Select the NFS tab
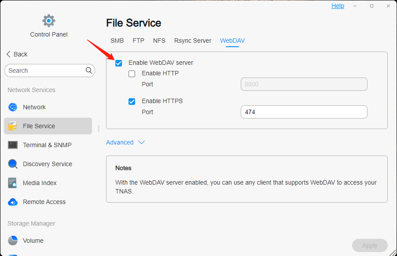 click(x=159, y=41)
